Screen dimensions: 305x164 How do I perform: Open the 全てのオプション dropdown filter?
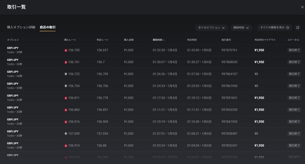click(x=211, y=27)
